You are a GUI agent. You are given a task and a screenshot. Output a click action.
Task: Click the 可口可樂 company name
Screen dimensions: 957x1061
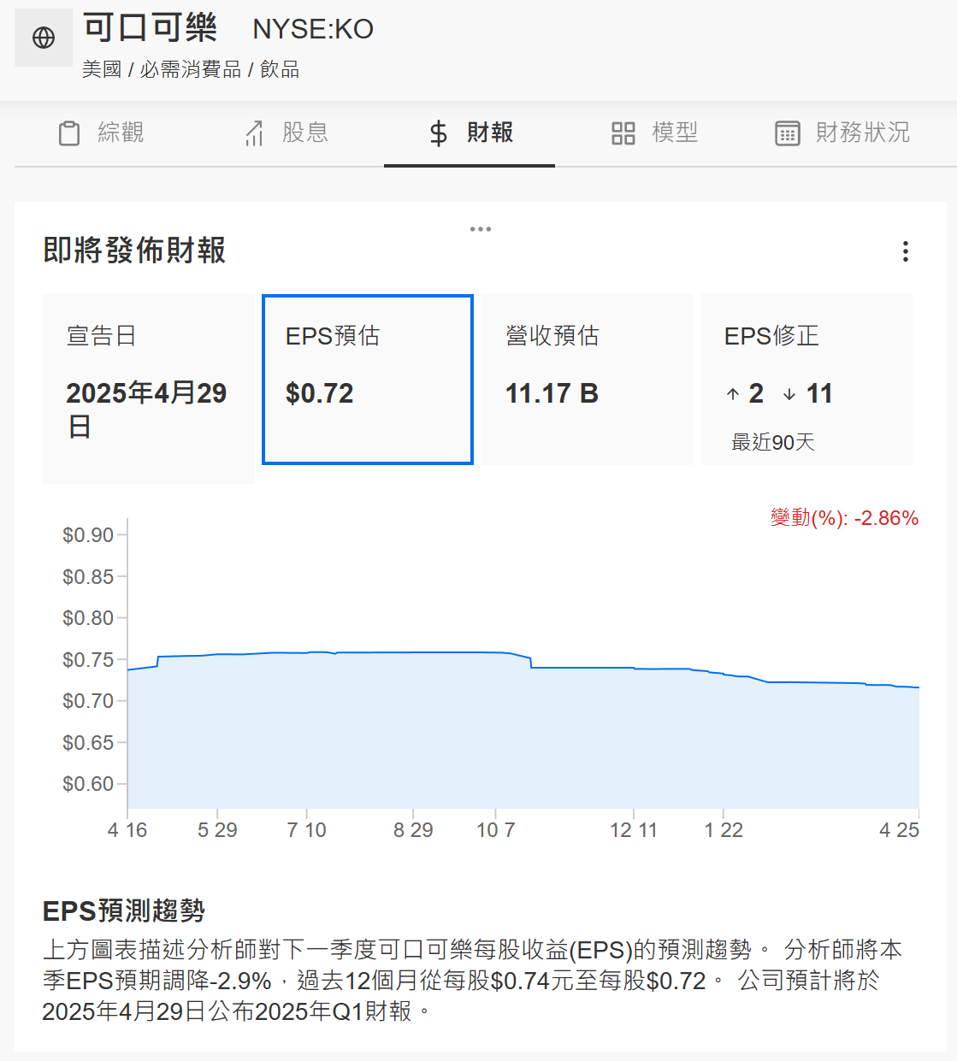tap(150, 27)
